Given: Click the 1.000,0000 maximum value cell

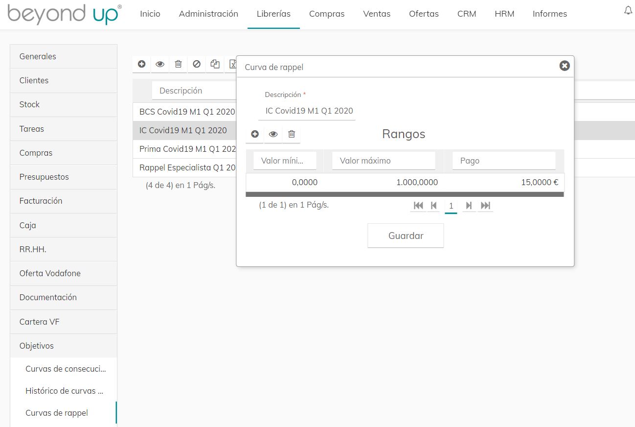Looking at the screenshot, I should [384, 182].
